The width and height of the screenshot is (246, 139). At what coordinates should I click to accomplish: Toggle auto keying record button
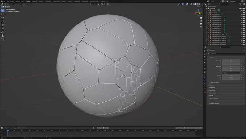tap(93, 128)
